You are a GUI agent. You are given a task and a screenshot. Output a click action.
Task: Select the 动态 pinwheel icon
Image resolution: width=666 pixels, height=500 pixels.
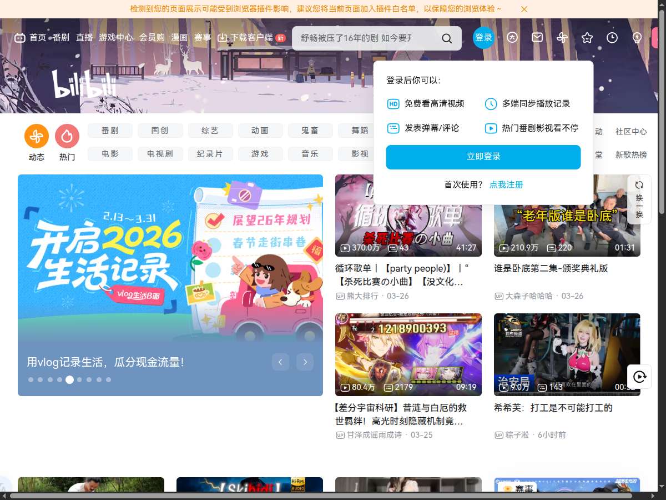click(36, 136)
